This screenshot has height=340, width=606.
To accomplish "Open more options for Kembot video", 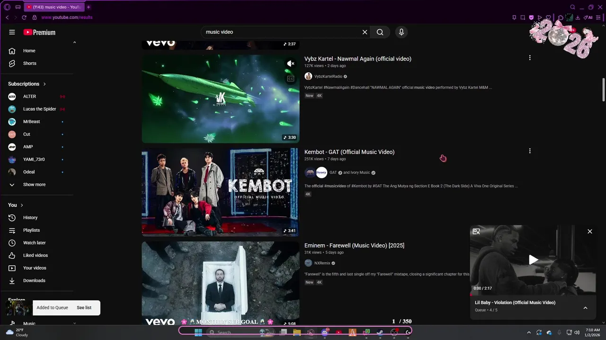I will (530, 151).
